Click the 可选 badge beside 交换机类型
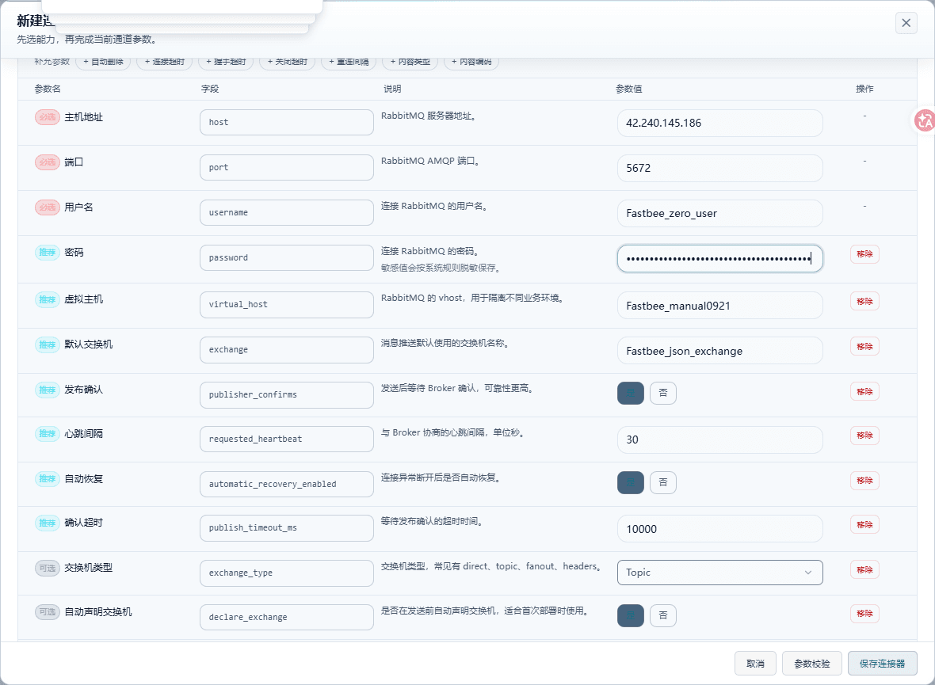This screenshot has height=685, width=935. coord(47,568)
